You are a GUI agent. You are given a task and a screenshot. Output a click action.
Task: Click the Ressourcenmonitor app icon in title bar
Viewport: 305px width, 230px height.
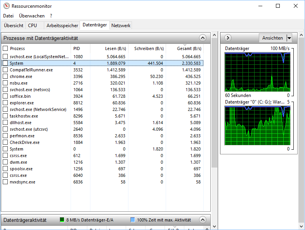coord(7,6)
